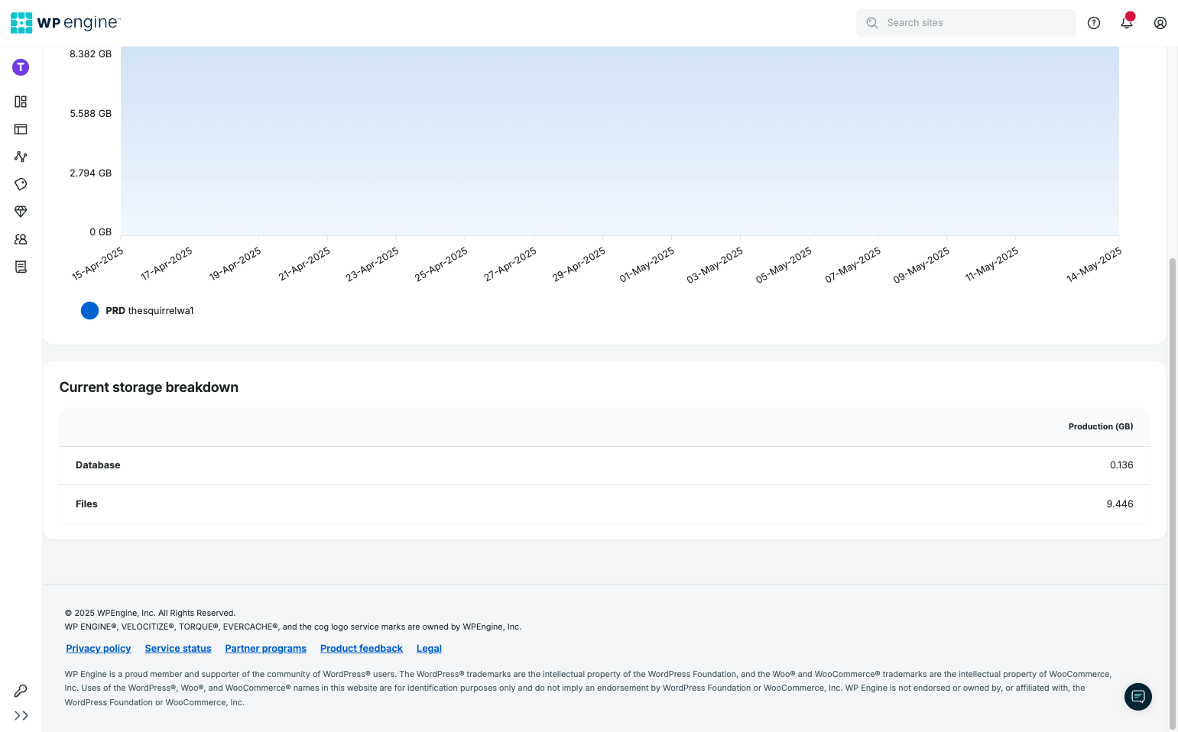The width and height of the screenshot is (1178, 732).
Task: Click the Files row label
Action: (86, 504)
